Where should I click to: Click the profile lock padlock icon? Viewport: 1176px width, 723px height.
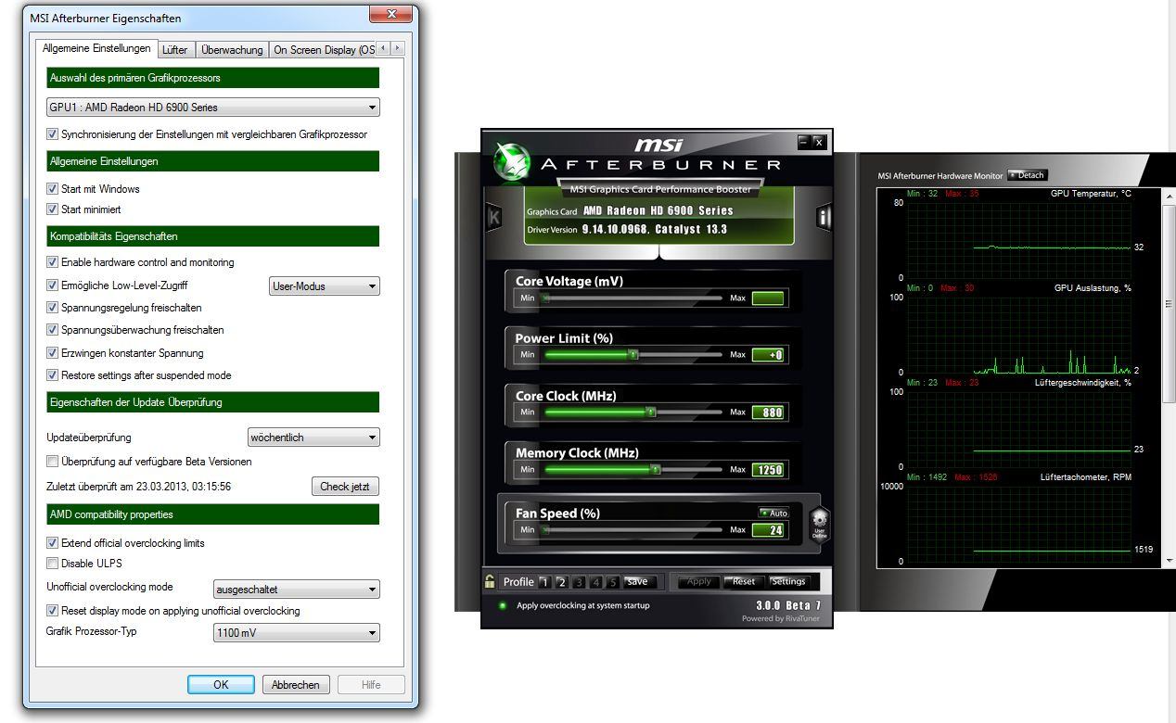490,581
